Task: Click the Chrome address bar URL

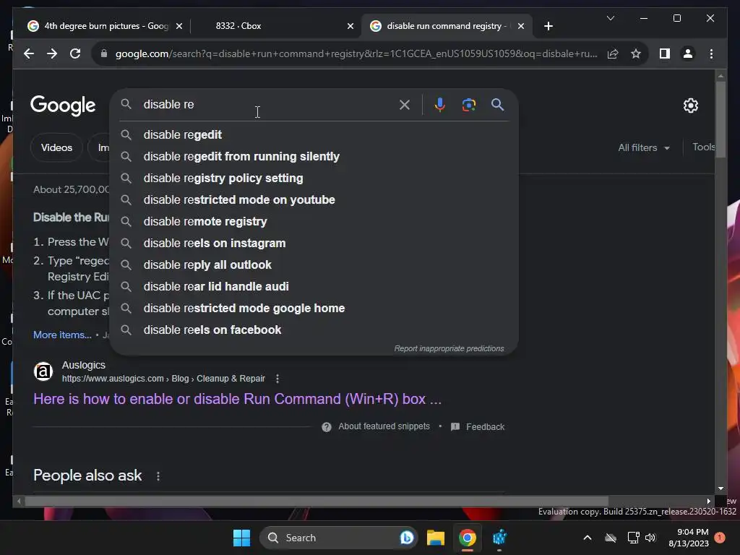Action: 356,53
